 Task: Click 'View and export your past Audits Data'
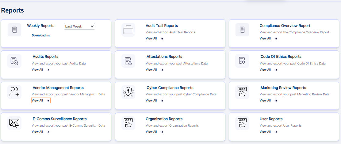tap(59, 64)
